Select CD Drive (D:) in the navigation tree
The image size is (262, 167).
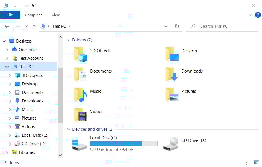coord(34,144)
